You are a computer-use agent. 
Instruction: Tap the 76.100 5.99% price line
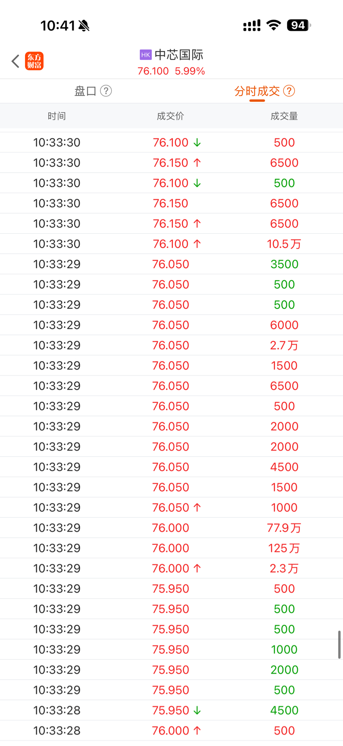point(171,72)
